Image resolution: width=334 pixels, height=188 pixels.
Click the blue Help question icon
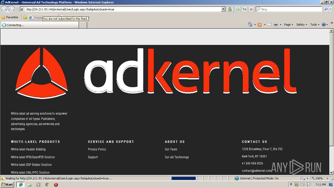(x=324, y=25)
